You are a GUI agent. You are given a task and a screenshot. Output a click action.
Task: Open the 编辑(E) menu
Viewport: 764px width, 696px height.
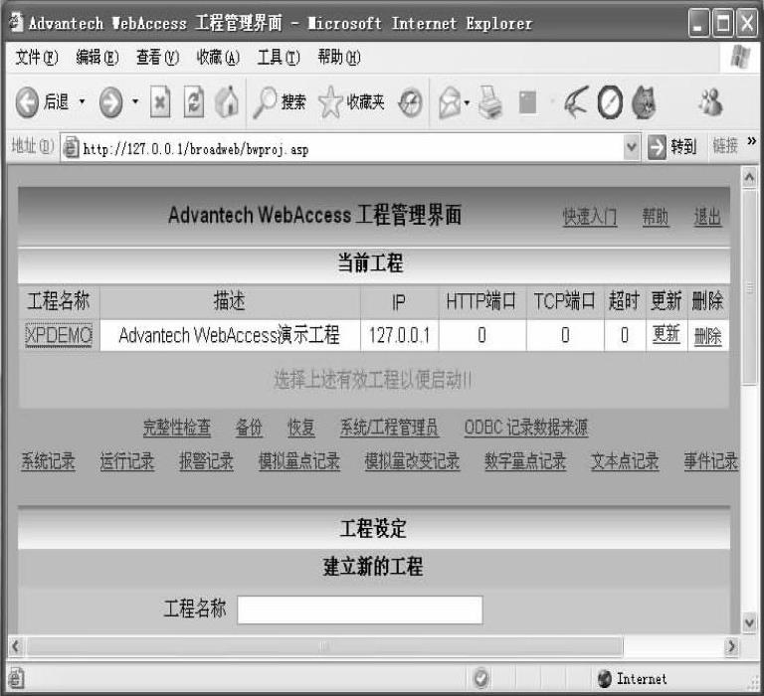click(x=97, y=58)
